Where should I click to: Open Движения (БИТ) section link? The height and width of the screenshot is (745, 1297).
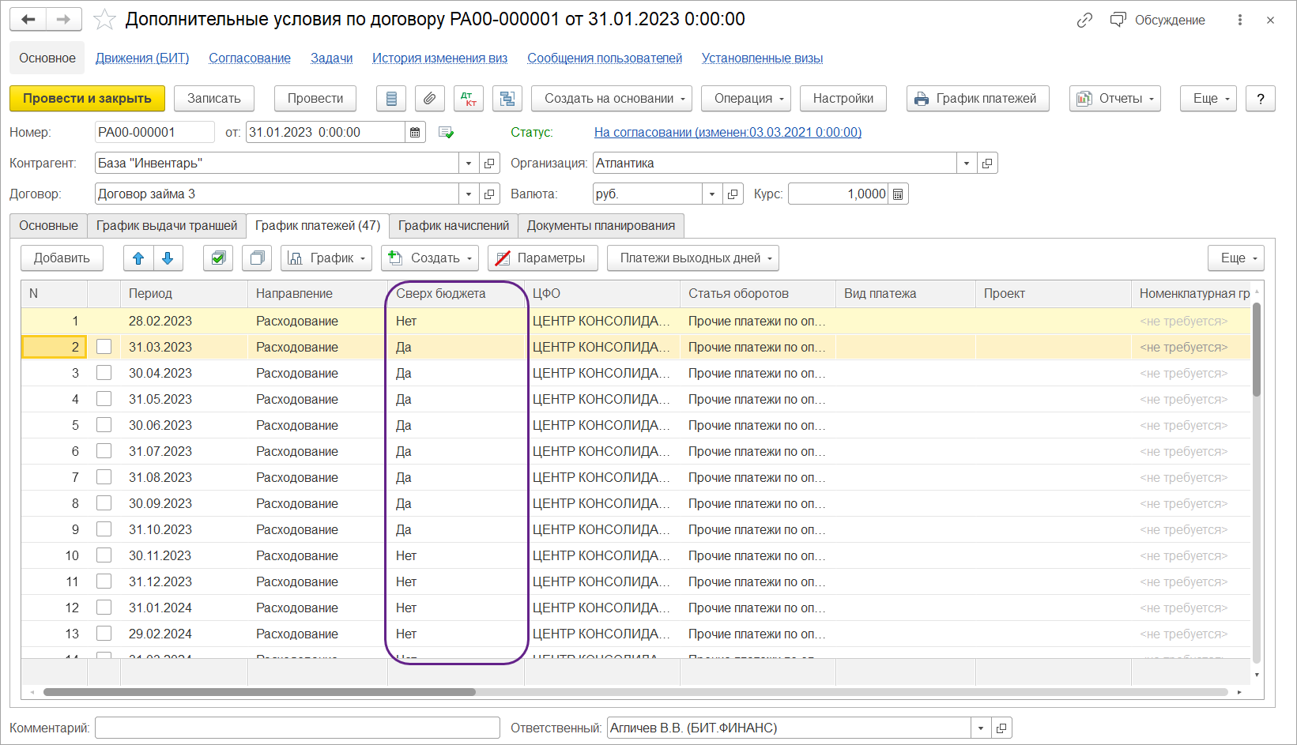pyautogui.click(x=142, y=58)
